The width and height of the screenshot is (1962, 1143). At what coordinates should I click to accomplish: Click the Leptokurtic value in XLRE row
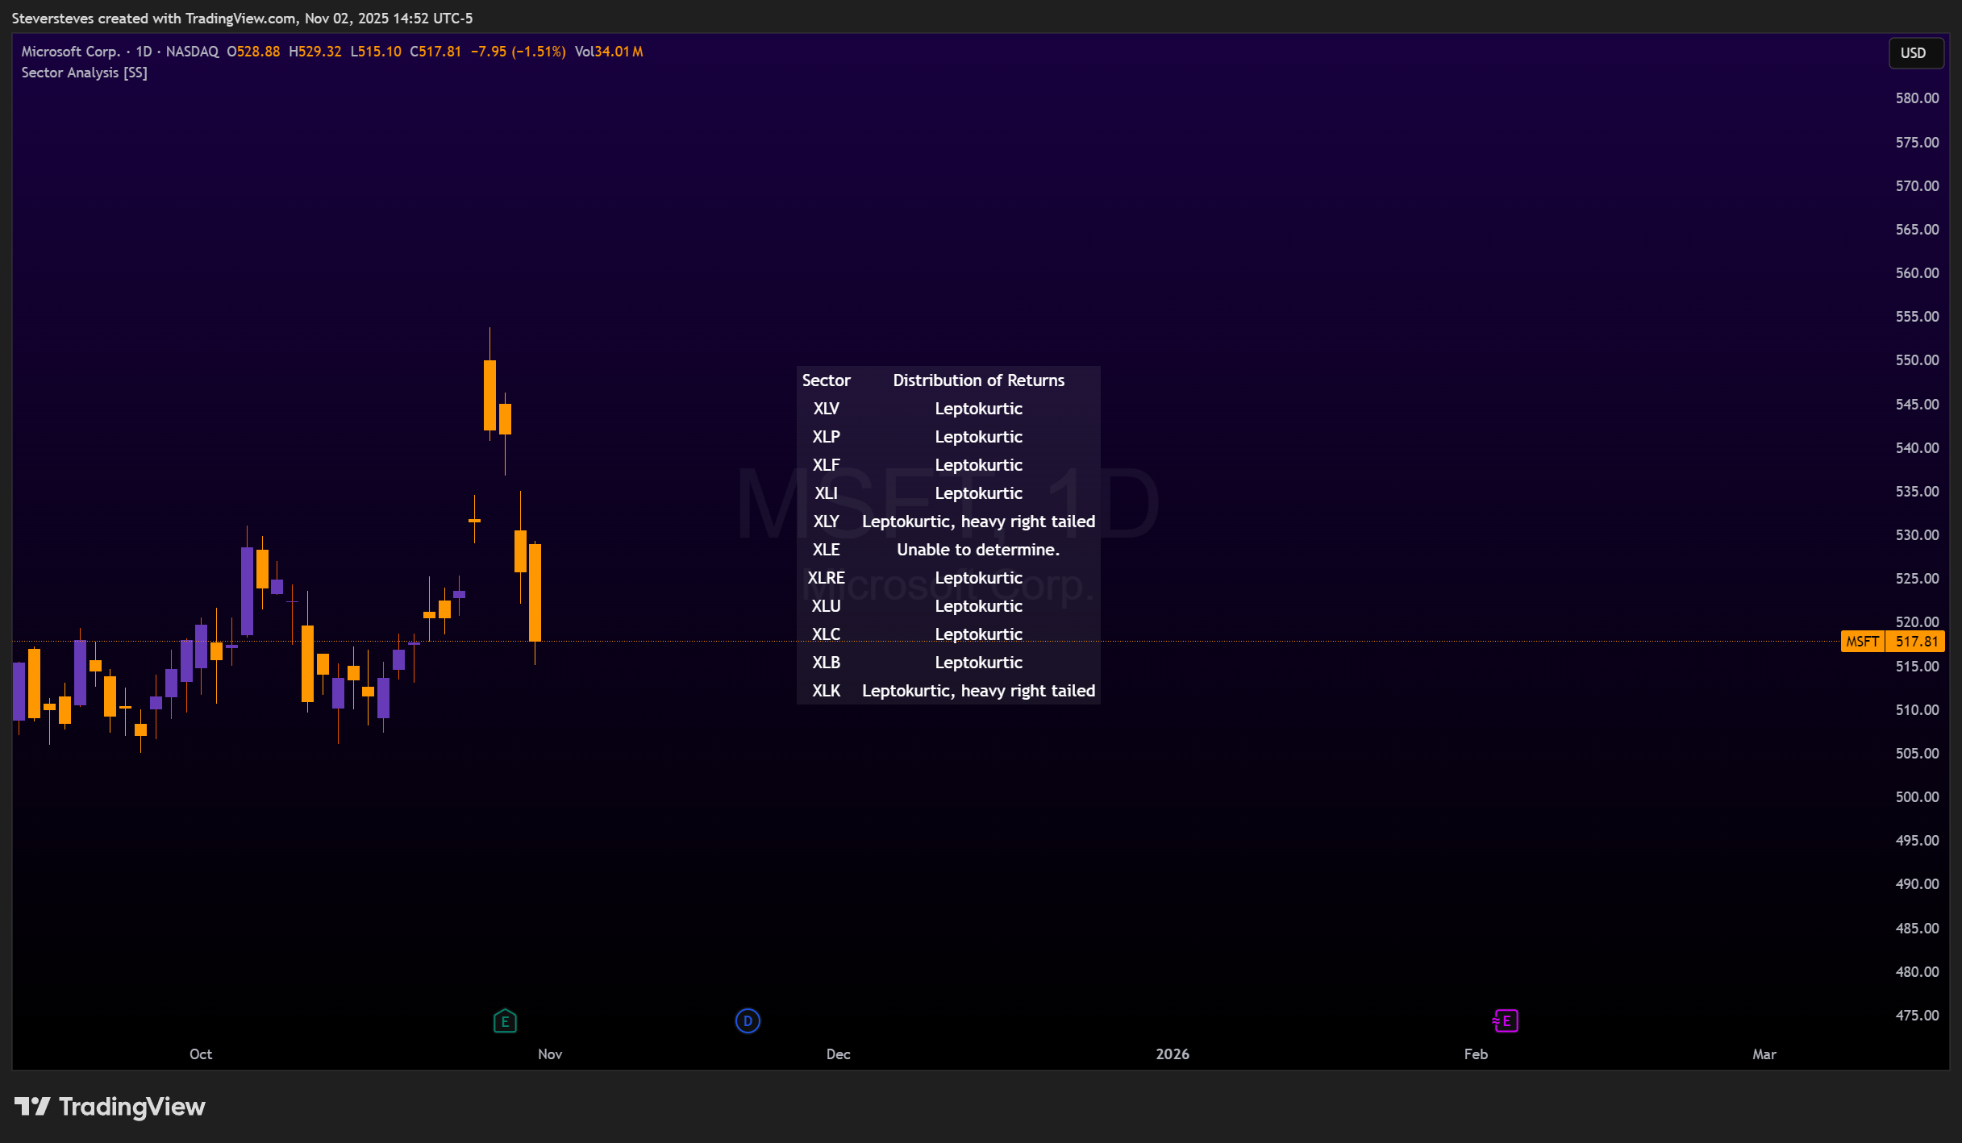978,578
